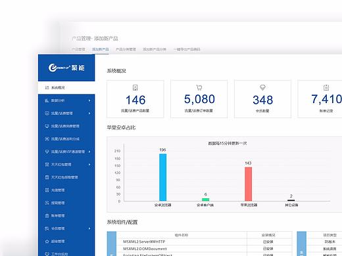Expand the 天天红包管理 submenu arrow
The image size is (342, 256).
(x=89, y=164)
